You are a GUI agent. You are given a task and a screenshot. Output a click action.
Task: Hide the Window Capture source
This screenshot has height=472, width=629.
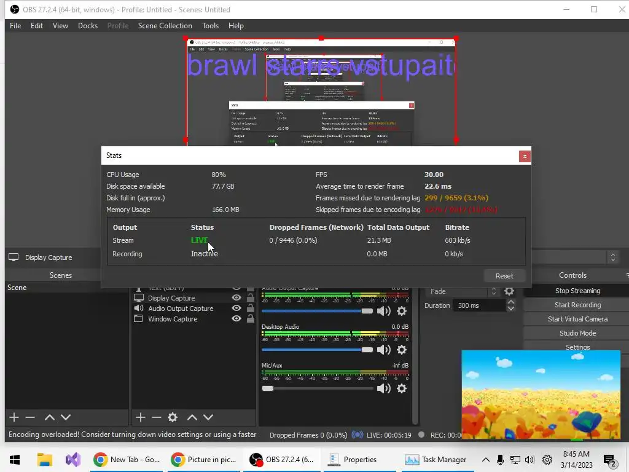point(236,319)
